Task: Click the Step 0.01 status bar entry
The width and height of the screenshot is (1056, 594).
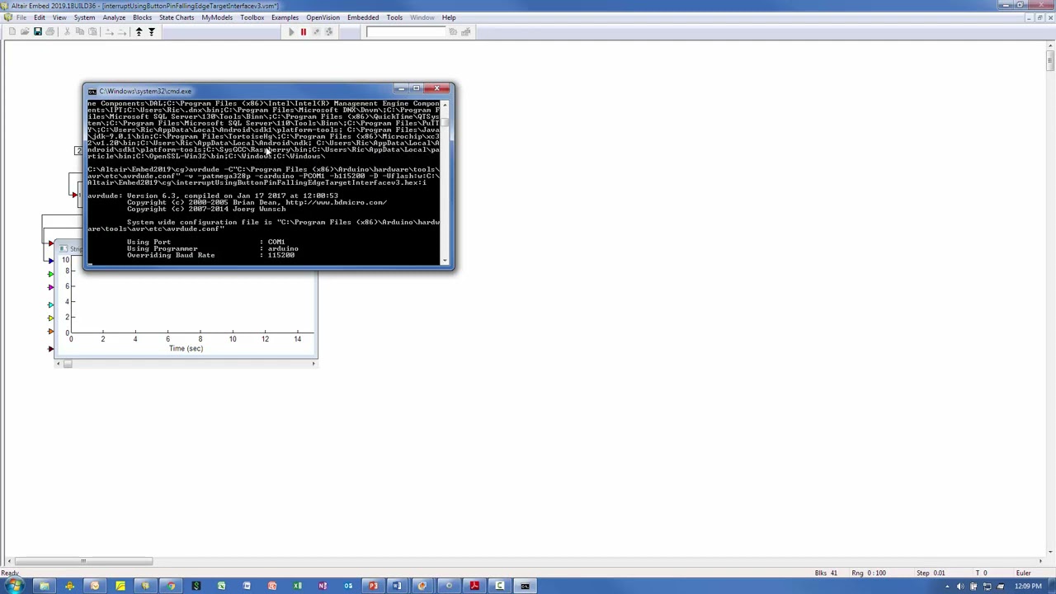Action: (x=931, y=573)
